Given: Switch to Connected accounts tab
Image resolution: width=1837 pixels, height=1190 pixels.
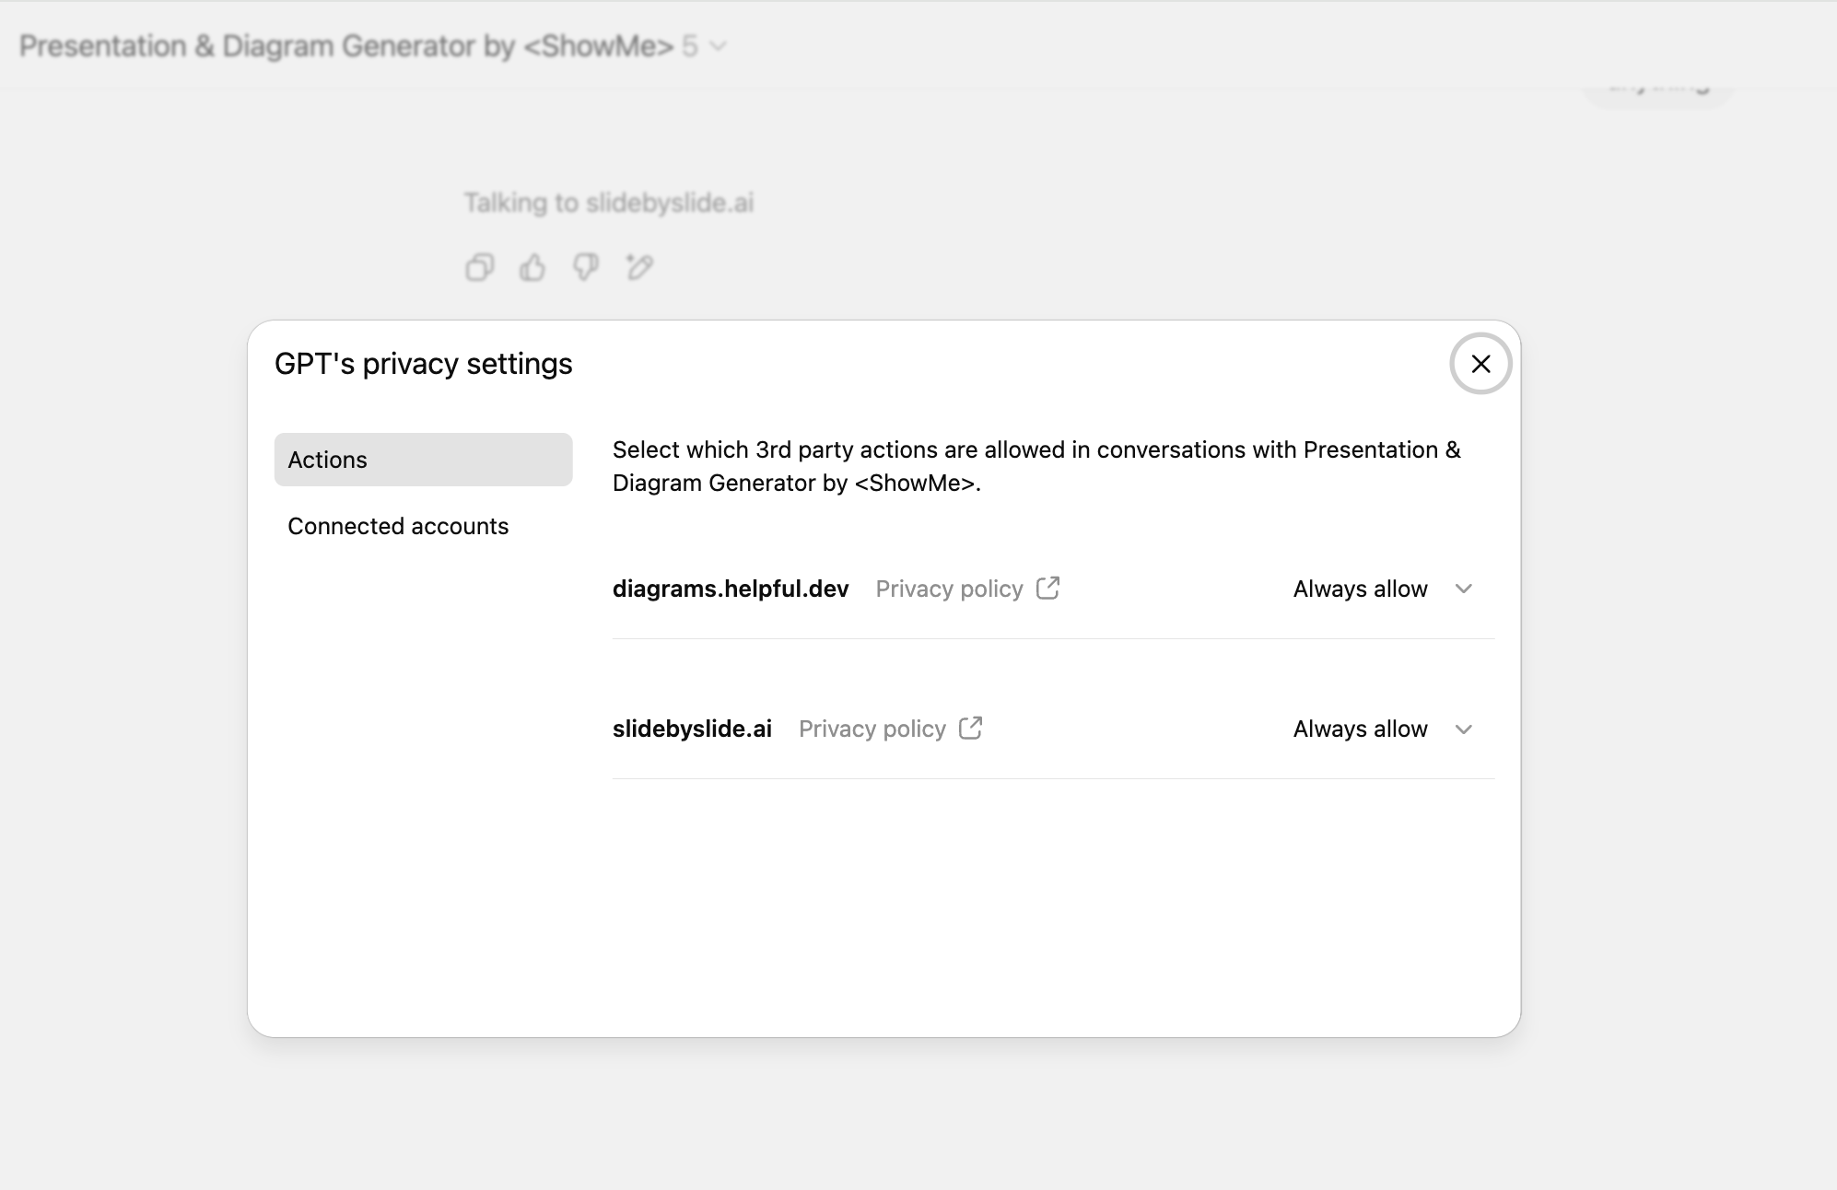Looking at the screenshot, I should click(x=398, y=526).
